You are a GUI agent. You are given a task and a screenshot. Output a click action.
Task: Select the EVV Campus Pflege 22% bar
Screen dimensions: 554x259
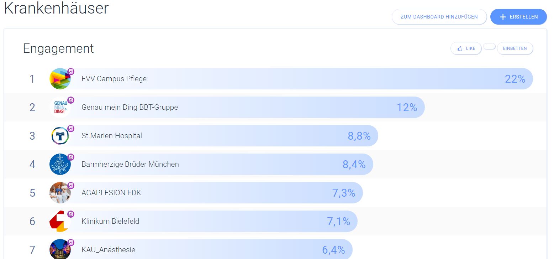[x=291, y=79]
